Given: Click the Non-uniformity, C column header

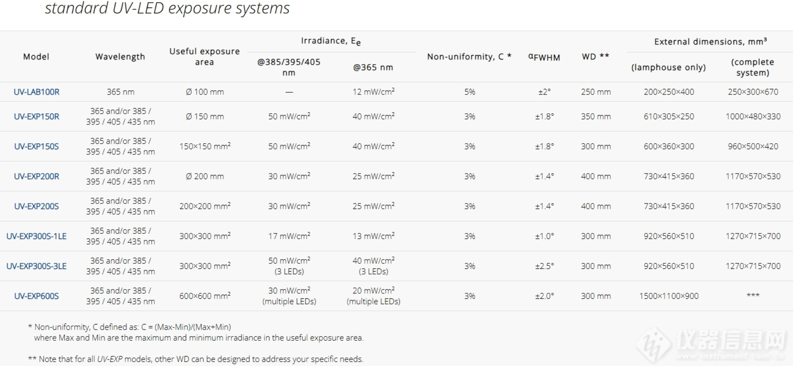Looking at the screenshot, I should click(x=469, y=56).
